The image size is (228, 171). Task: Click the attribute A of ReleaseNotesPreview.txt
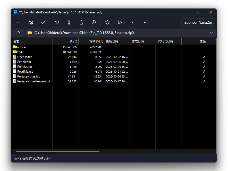click(x=204, y=81)
